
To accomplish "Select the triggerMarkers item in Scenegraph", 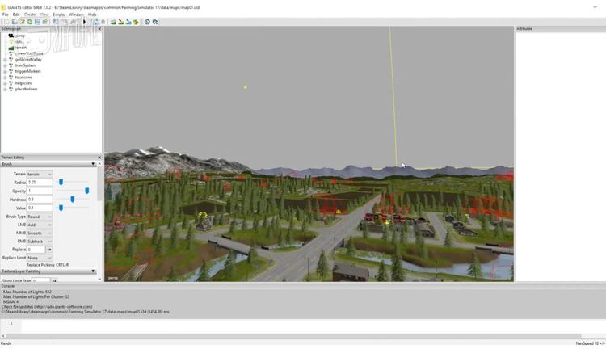I will point(27,71).
